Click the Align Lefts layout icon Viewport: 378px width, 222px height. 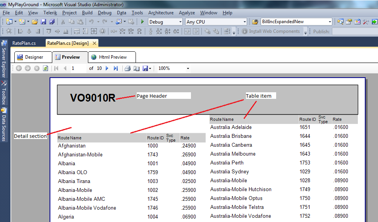21,31
